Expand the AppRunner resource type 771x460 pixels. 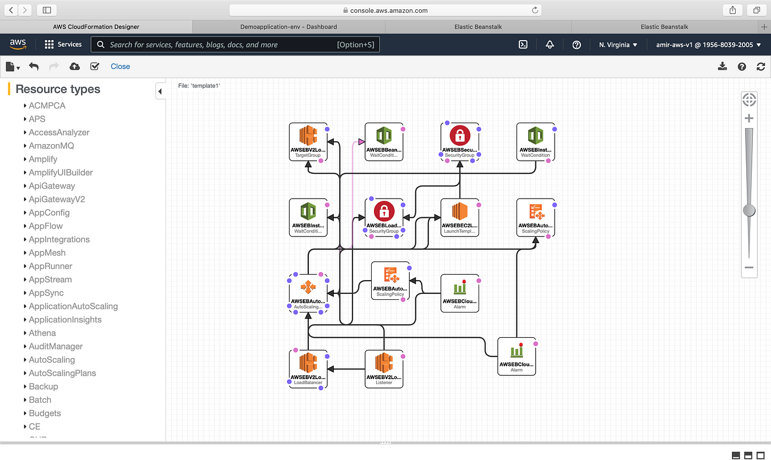tap(25, 266)
